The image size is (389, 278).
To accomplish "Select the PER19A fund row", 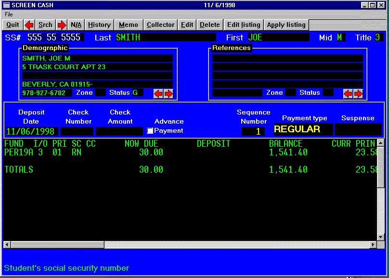I will pyautogui.click(x=190, y=152).
